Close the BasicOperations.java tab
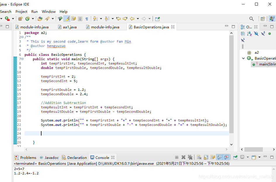Viewport: 276px width, 182px height. click(x=173, y=27)
